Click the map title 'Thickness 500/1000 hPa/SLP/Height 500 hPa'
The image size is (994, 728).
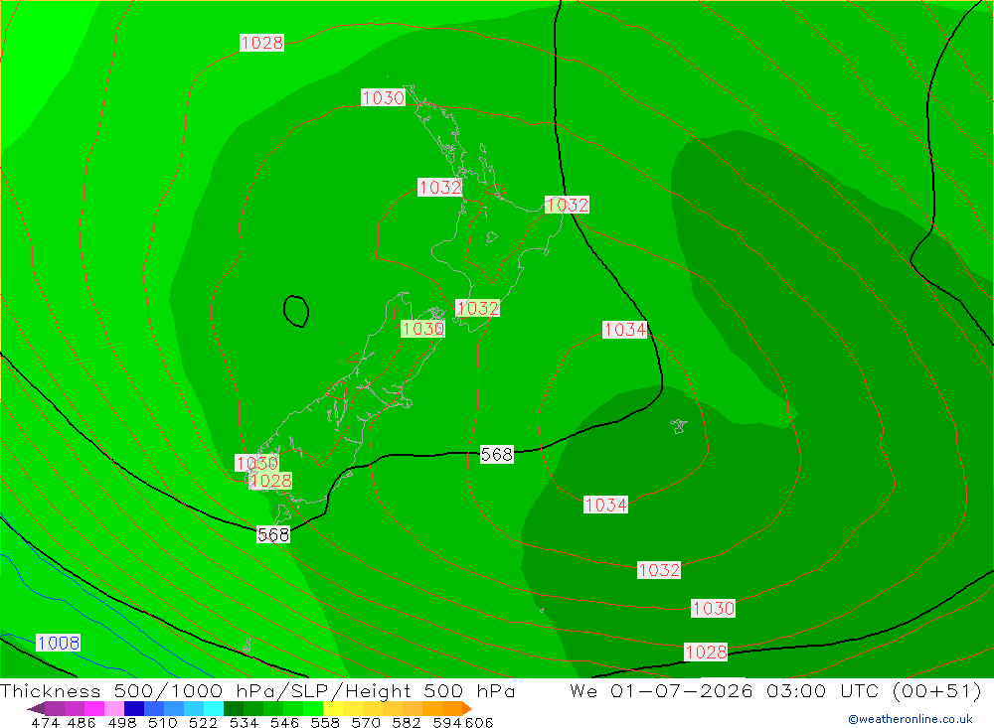(257, 690)
